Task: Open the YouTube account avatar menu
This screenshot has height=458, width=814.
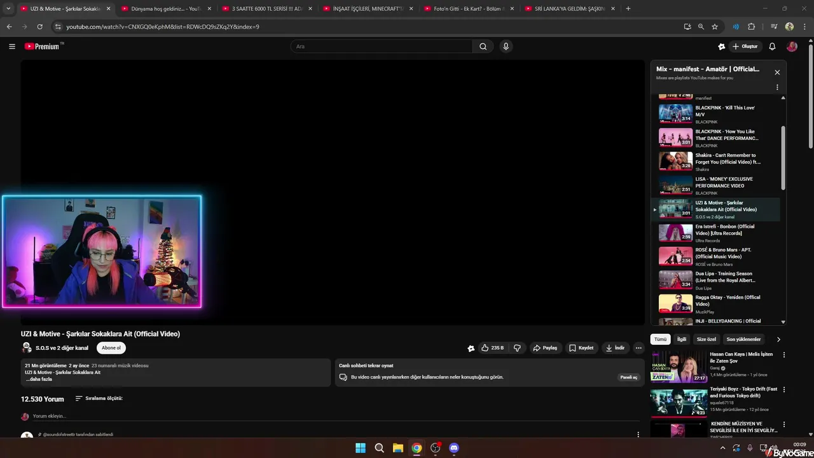Action: [792, 46]
